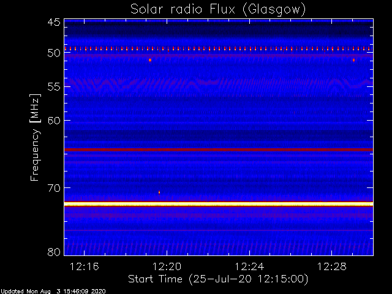Click the "Start Time (25-Jul-20 12:15:00)" label
Image resolution: width=392 pixels, height=294 pixels.
[x=218, y=279]
